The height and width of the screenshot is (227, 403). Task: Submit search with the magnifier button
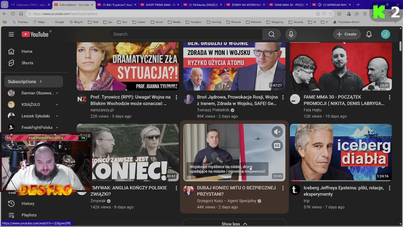(x=271, y=34)
